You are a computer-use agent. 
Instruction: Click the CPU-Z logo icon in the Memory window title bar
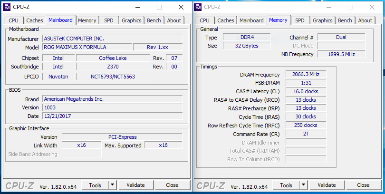(198, 7)
